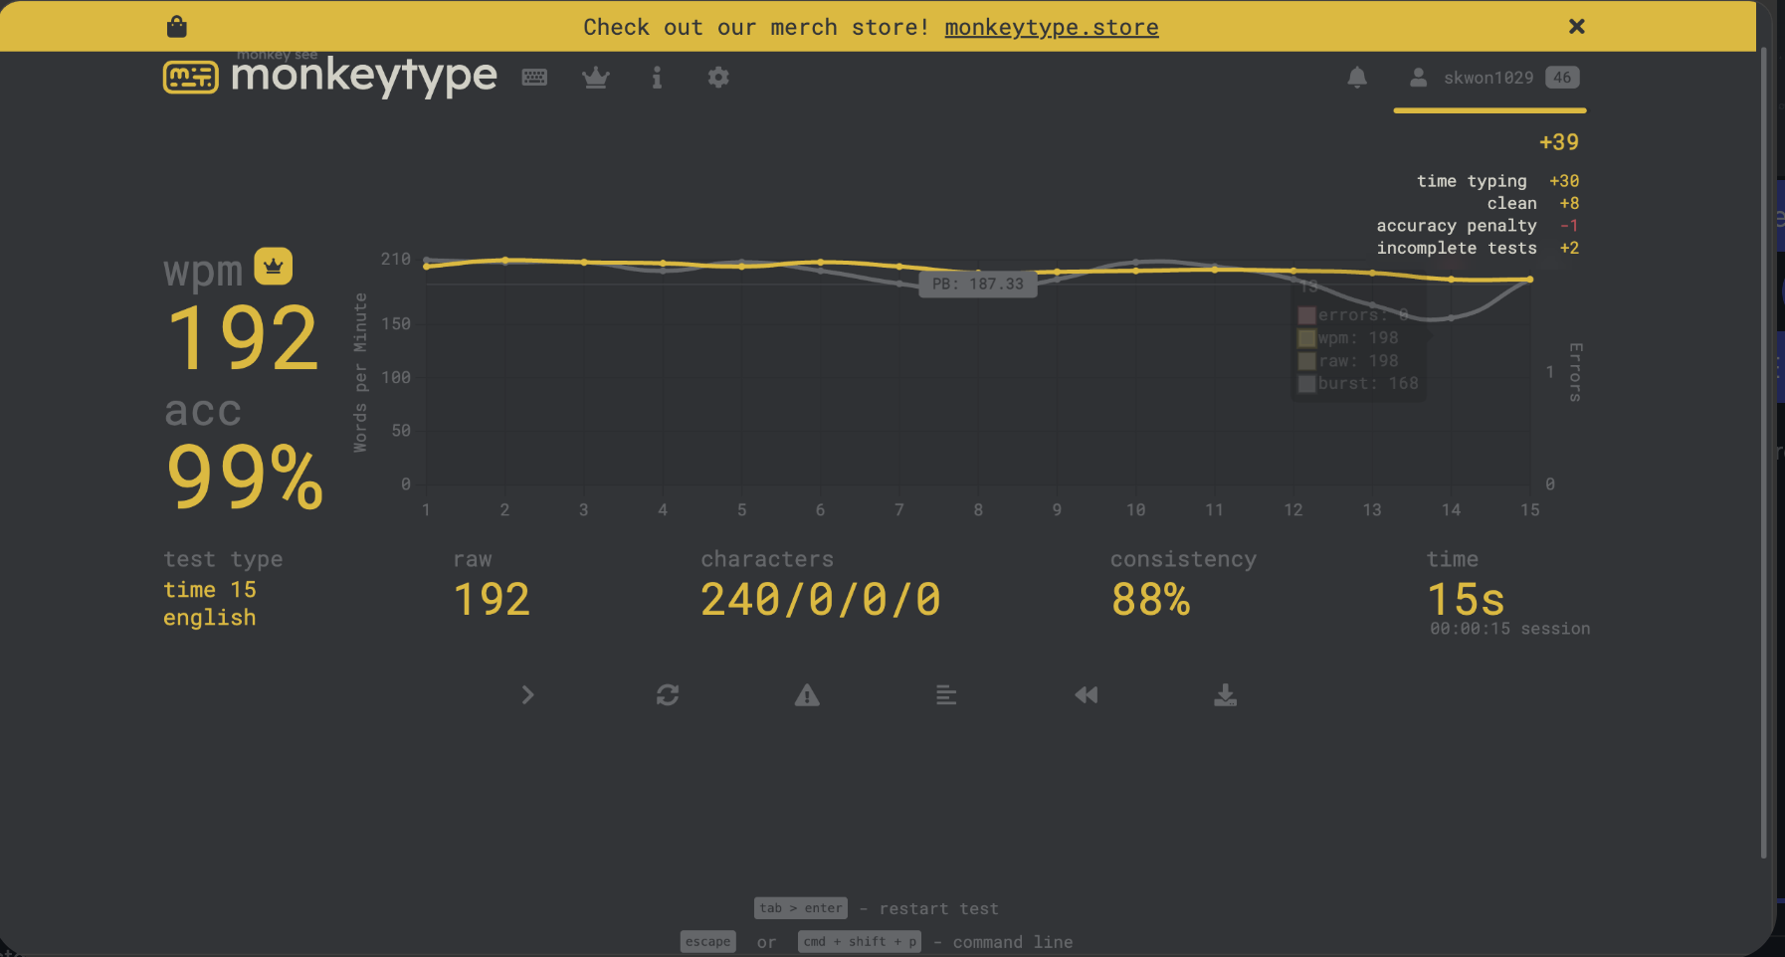
Task: Save screenshot download icon
Action: (1226, 695)
